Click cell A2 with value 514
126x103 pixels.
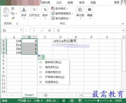pos(14,45)
